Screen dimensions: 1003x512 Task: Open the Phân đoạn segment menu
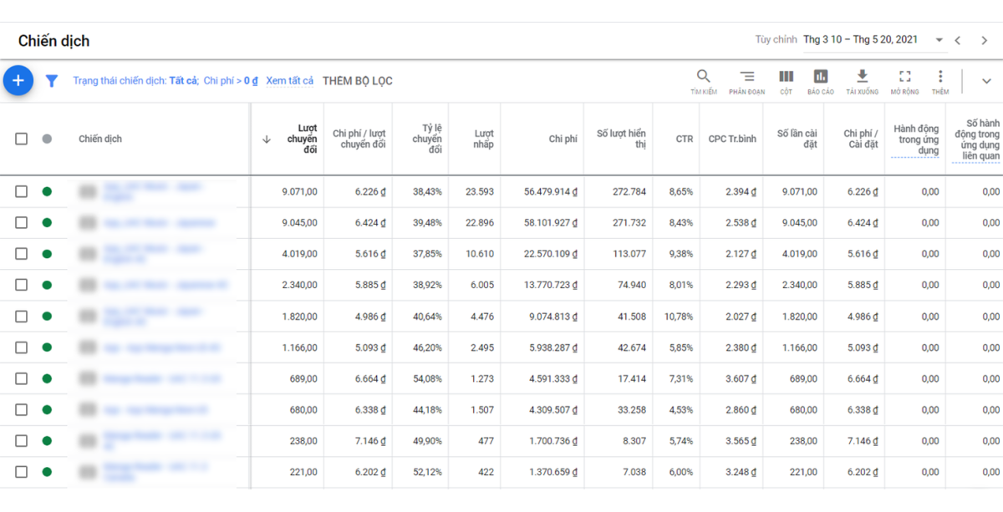click(x=746, y=81)
